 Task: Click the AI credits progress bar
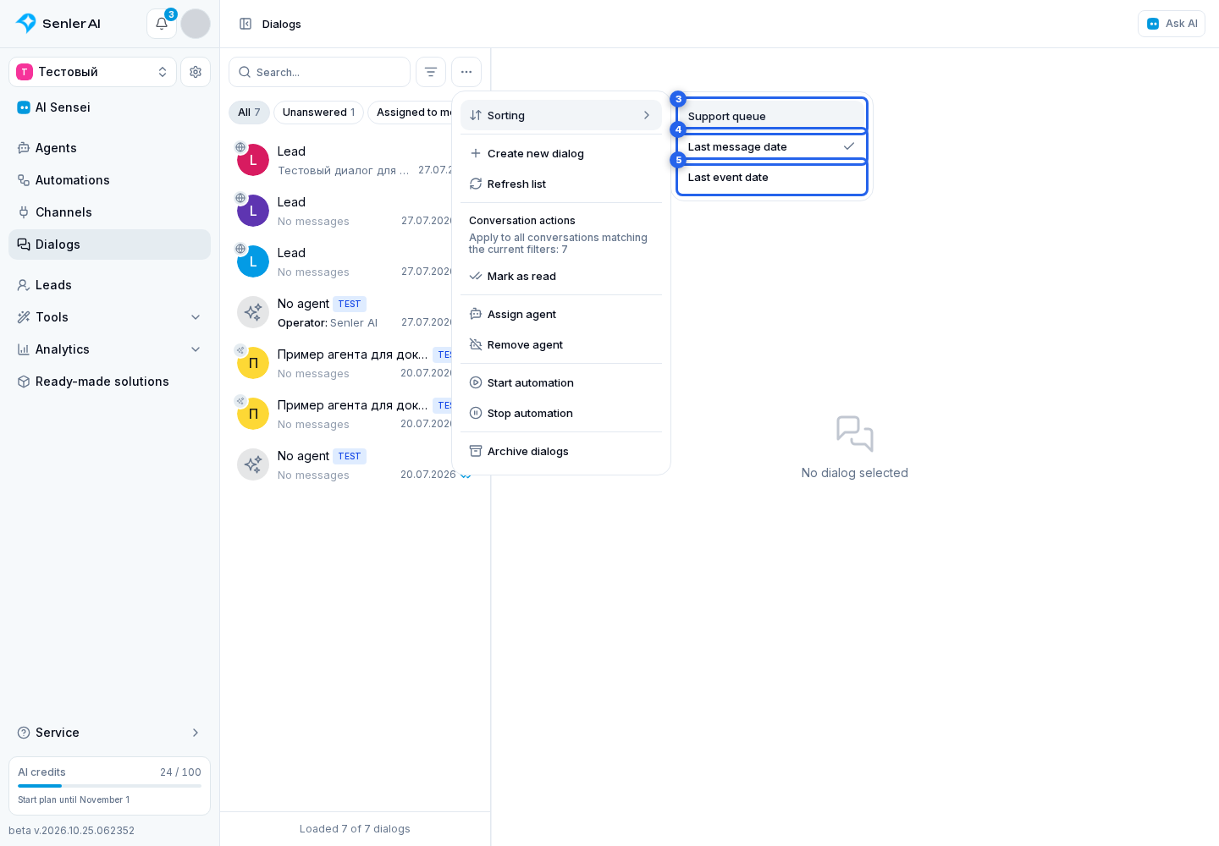point(109,786)
